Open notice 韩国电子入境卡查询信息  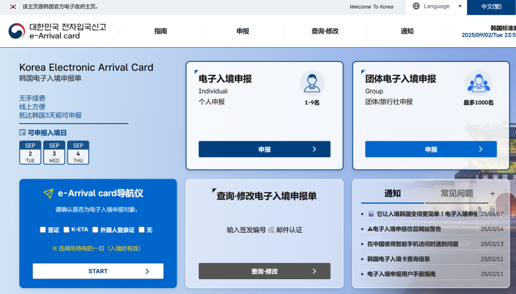click(x=399, y=259)
